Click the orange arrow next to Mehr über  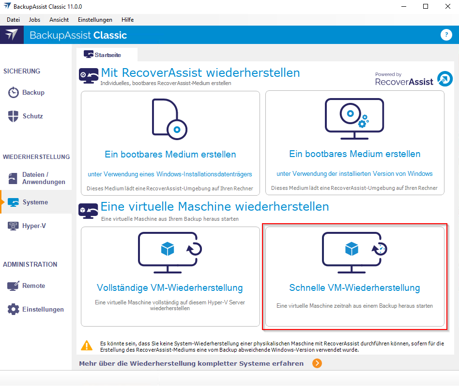click(317, 363)
